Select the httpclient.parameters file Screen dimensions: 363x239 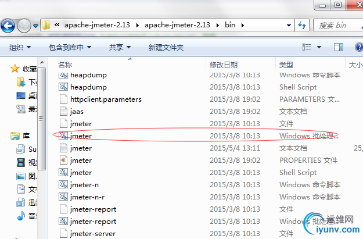click(x=100, y=99)
